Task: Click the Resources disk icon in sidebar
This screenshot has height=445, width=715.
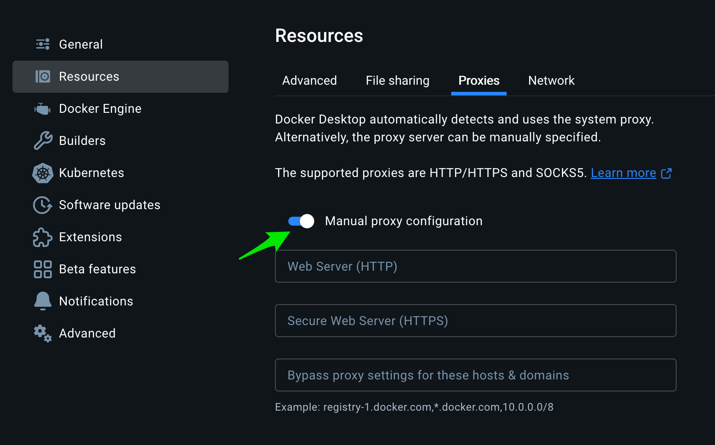Action: pos(43,76)
